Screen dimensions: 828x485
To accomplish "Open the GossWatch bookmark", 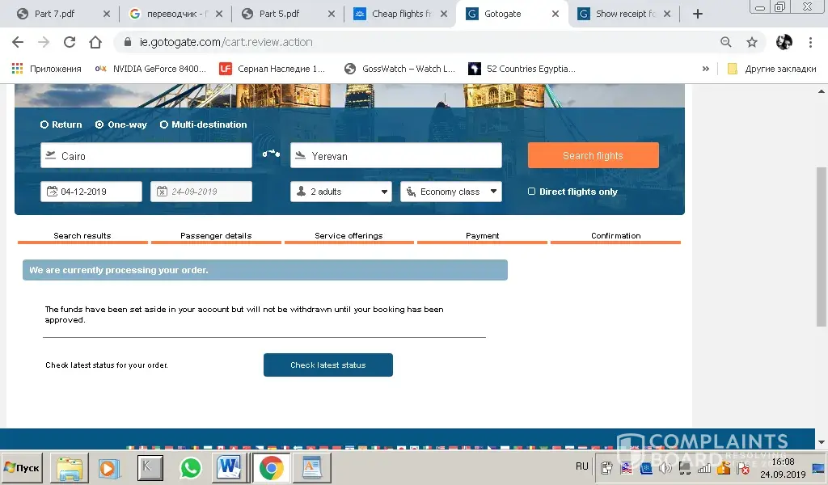I will tap(399, 69).
